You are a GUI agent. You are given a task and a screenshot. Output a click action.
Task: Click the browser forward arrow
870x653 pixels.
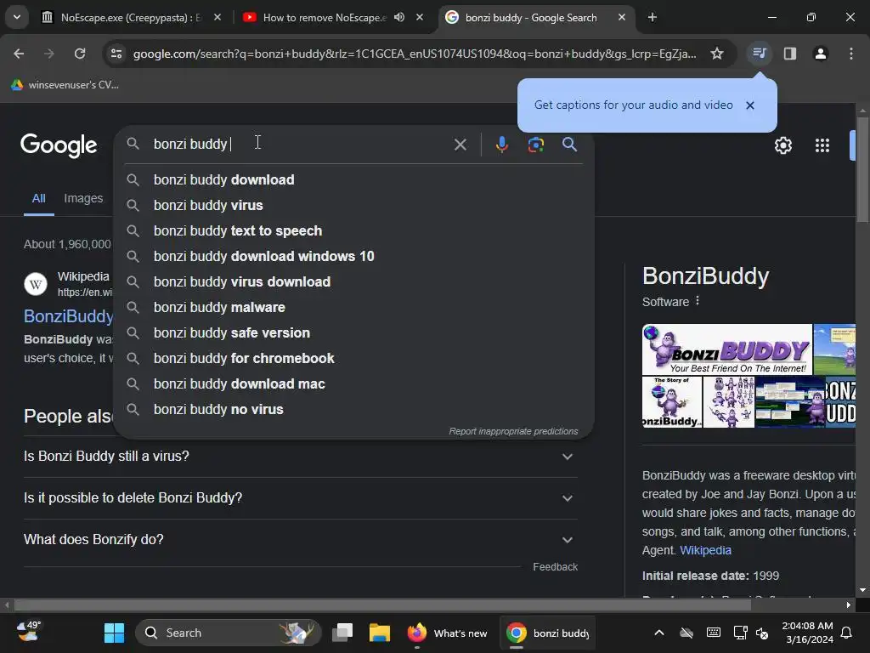point(49,54)
